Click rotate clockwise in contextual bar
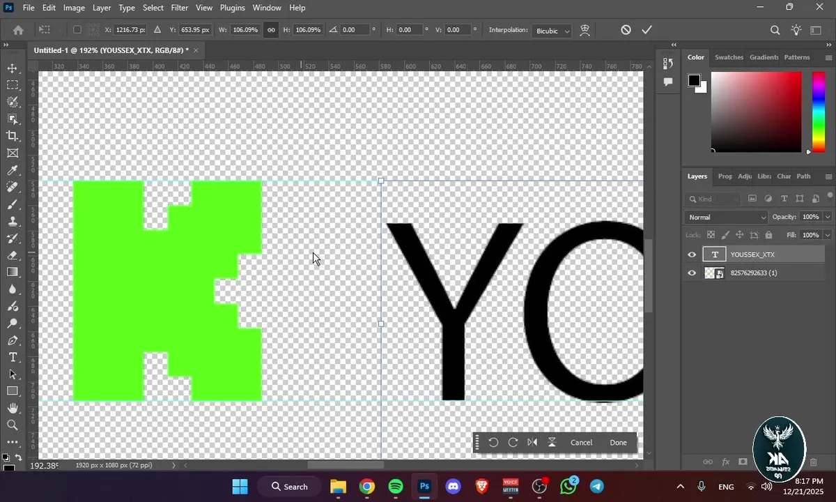Screen dimensions: 836x502 [x=513, y=442]
